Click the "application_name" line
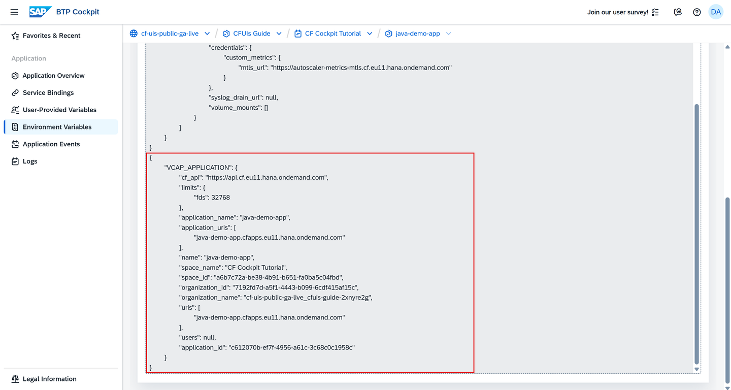 click(x=235, y=217)
